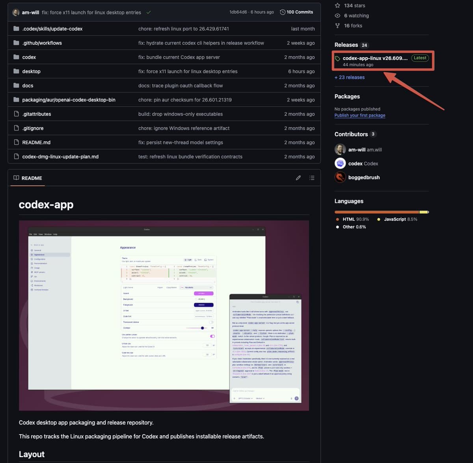473x463 pixels.
Task: Click the file icon beside README.md
Action: click(16, 142)
